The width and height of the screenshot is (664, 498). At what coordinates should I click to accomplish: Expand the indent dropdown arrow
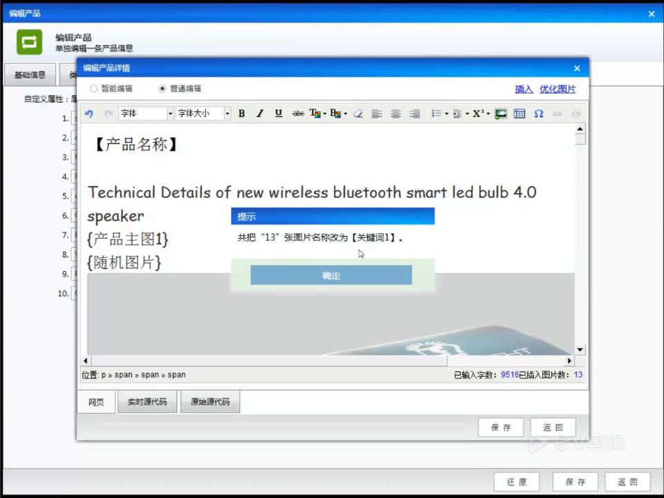[467, 113]
